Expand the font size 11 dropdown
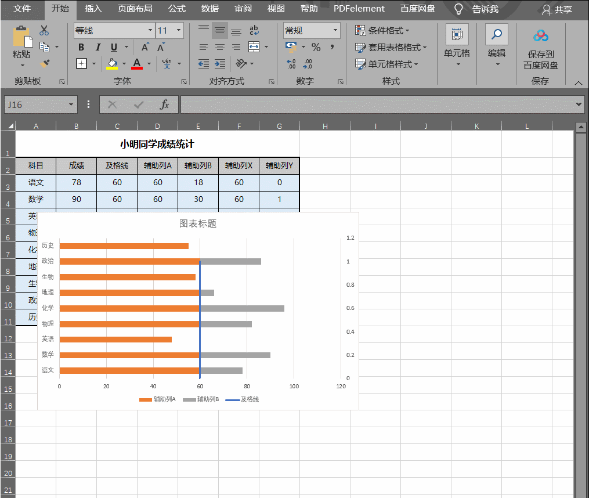 [x=179, y=30]
